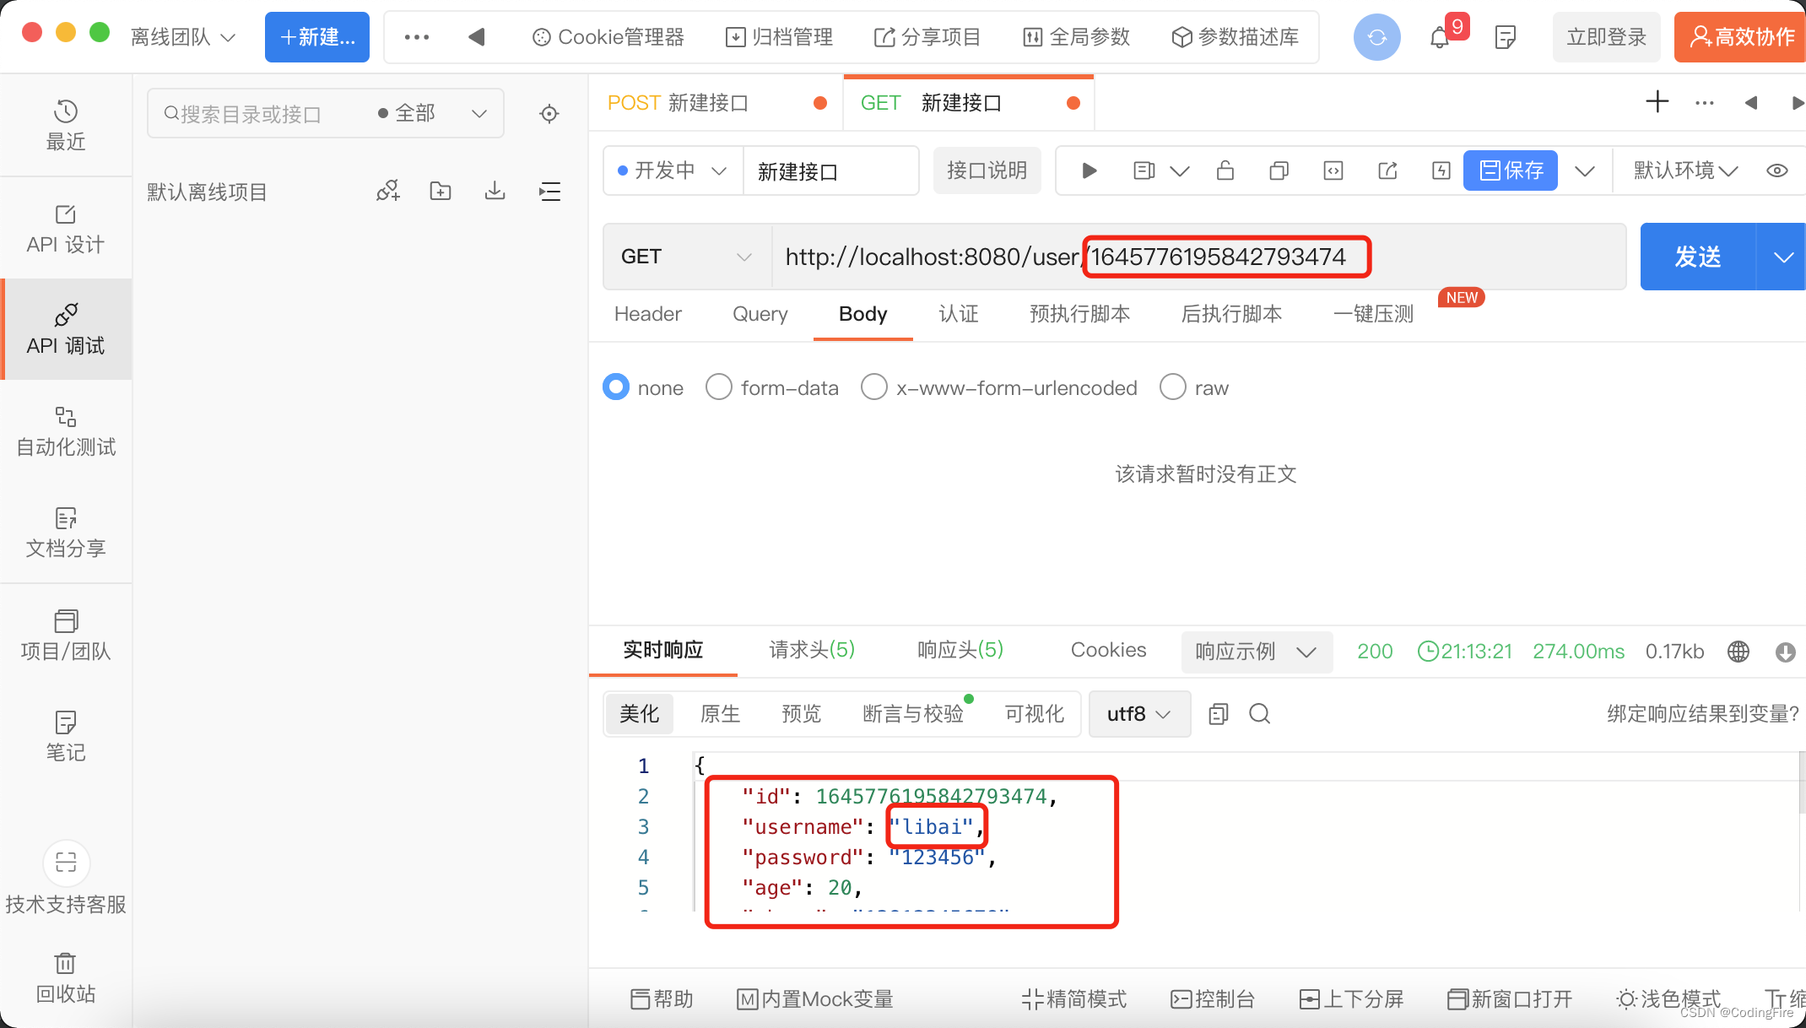1806x1028 pixels.
Task: Click the import download icon beside 默认离线项目
Action: pos(495,192)
